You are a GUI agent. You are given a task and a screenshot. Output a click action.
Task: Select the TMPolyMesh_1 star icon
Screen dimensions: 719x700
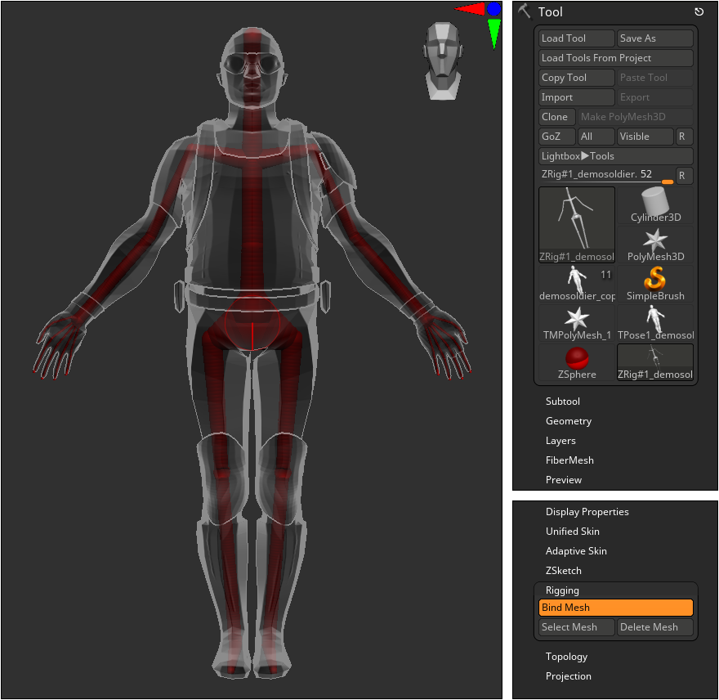click(576, 323)
